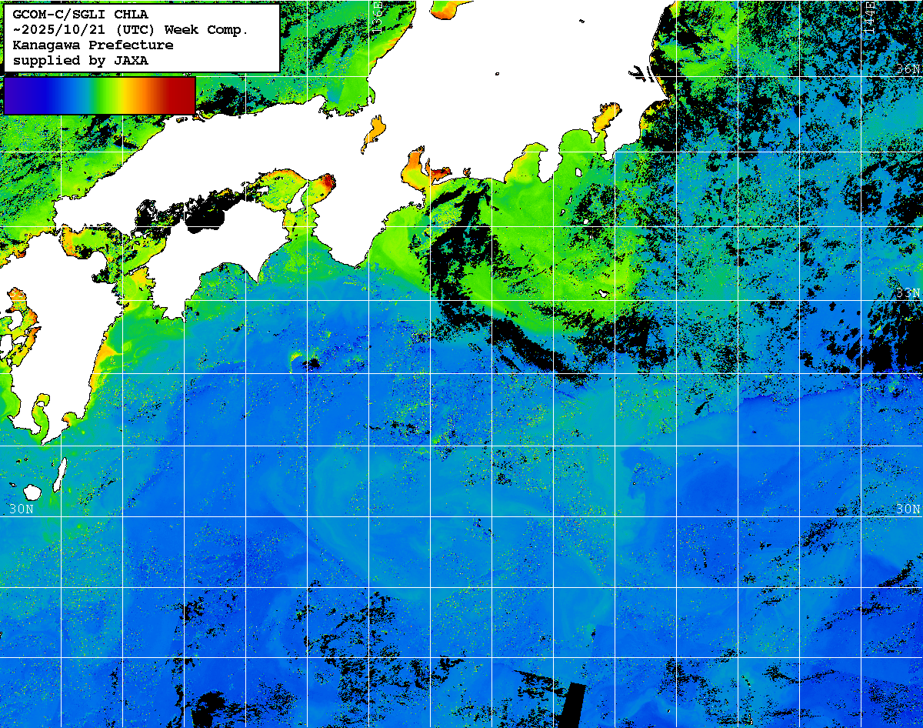Click the 'Kanagawa Prefecture' label text

pos(93,45)
